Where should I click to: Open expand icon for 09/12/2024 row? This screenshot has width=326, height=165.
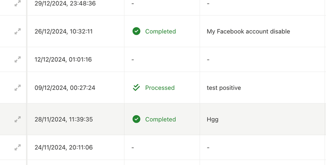(x=18, y=88)
